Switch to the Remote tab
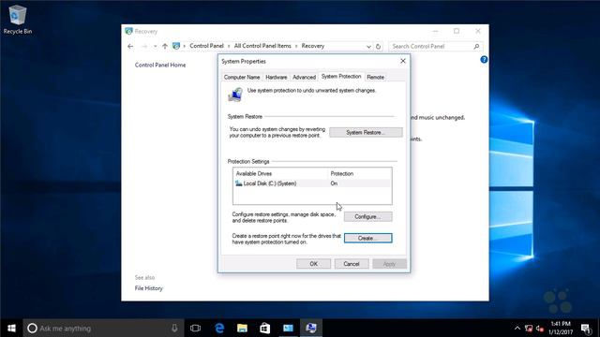 [x=375, y=77]
